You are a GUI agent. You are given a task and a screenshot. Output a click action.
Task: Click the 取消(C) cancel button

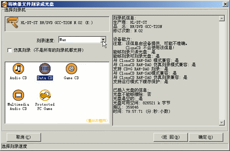pyautogui.click(x=24, y=137)
